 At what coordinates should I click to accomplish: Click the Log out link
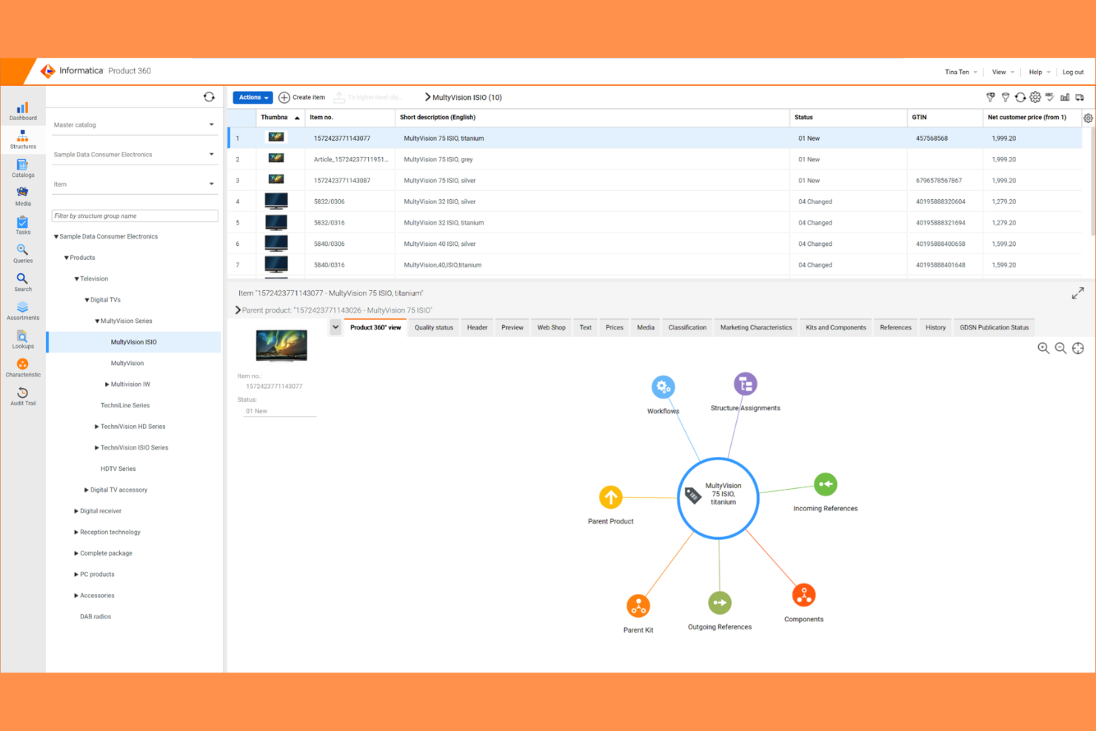1073,72
